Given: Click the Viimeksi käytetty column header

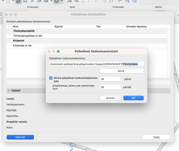Looking at the screenshot, I should click(136, 27).
